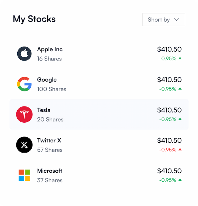Open the Twitter X stock name
Screen dimensions: 198x206
pos(49,140)
